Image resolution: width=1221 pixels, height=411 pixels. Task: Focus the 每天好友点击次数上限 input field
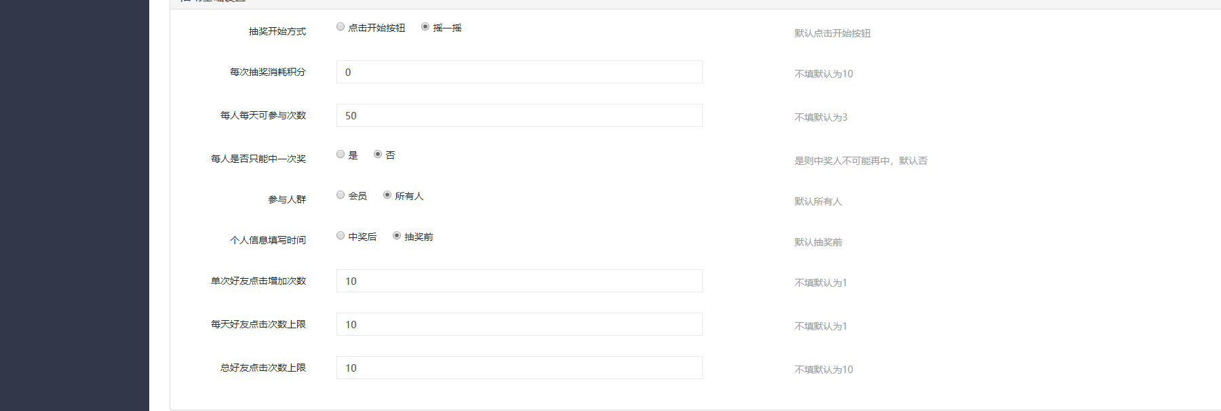[520, 324]
